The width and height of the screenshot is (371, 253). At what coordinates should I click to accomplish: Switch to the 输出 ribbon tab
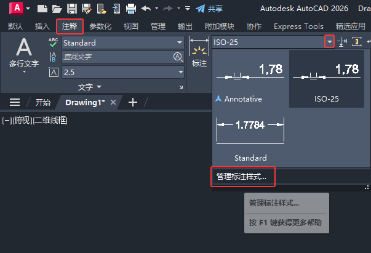point(185,26)
